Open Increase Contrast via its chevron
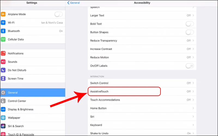 [193, 49]
